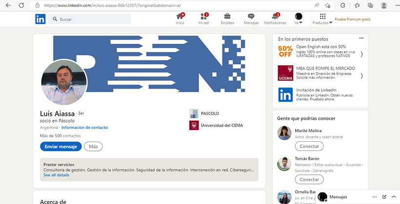Expand the Open English ad chevron

[361, 54]
